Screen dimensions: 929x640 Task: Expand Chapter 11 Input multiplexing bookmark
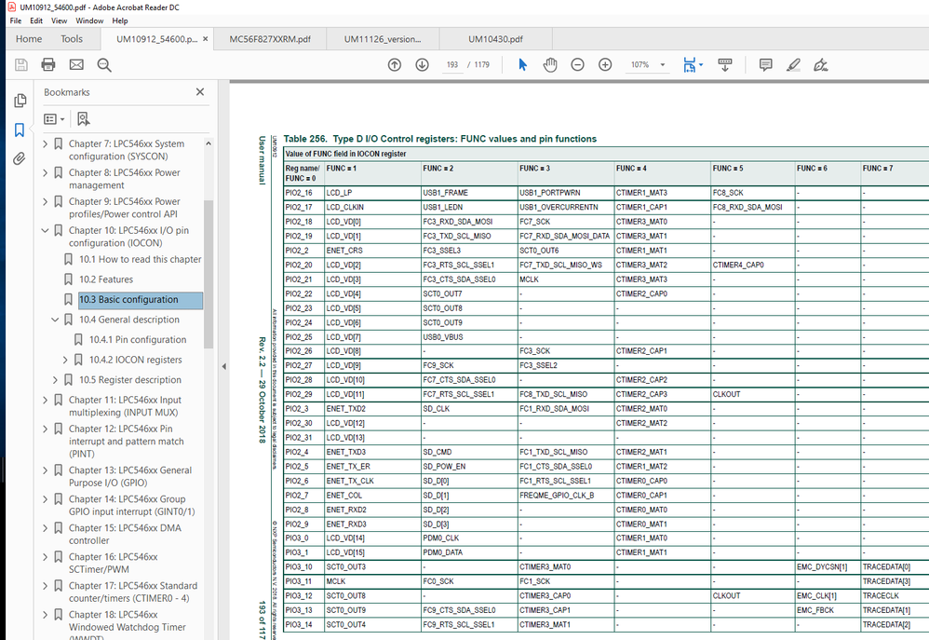click(45, 400)
